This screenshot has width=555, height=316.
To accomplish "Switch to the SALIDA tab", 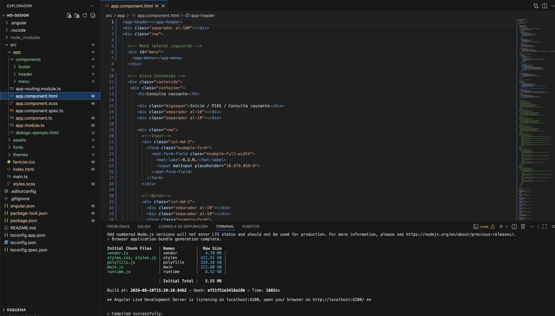I will (x=144, y=226).
